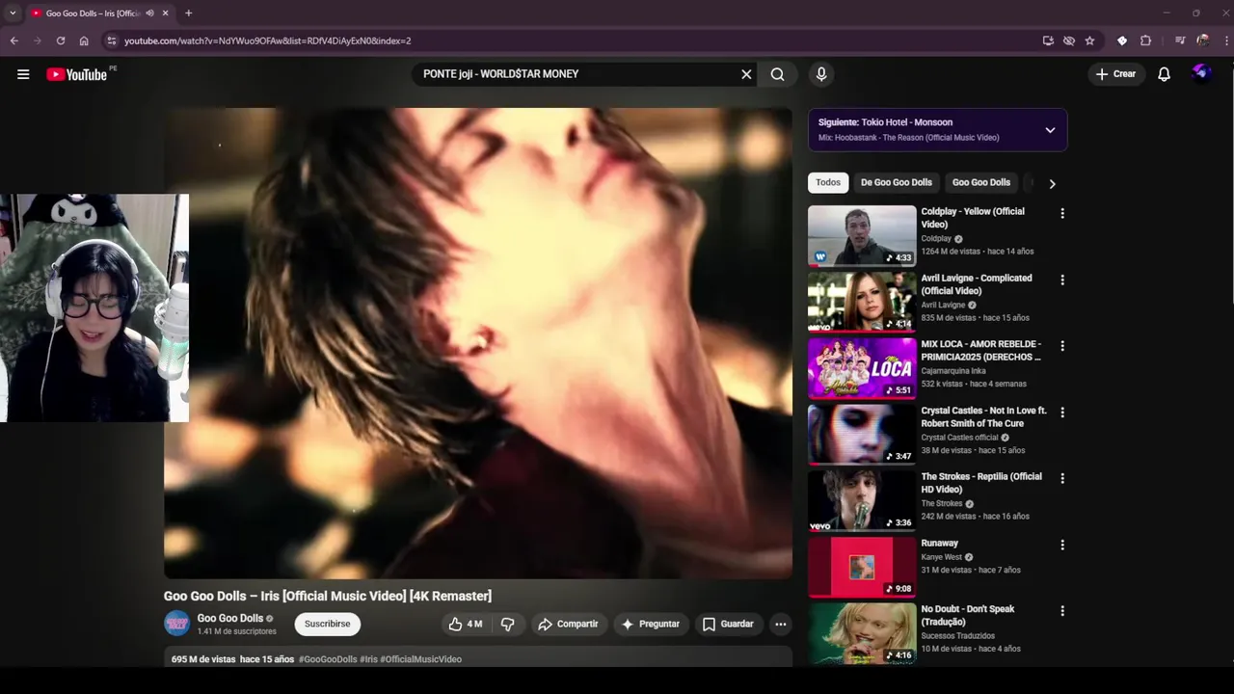Open No Doubt Don't Speak thumbnail
1234x694 pixels.
862,632
